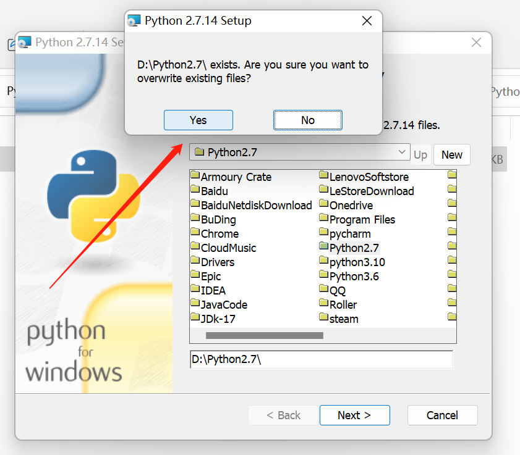Click the folder icon beside Baidu
520x455 pixels.
(x=195, y=189)
